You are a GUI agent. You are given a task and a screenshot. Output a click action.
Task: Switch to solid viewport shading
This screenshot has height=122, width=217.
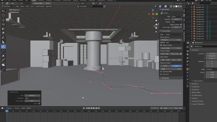(x=176, y=6)
